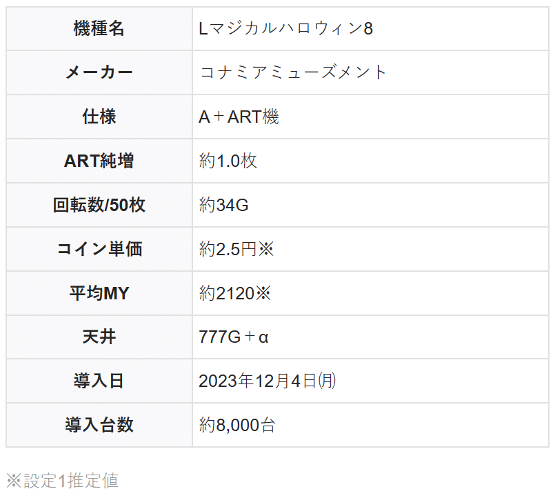This screenshot has width=553, height=498.
Task: Click the 約8,000台 value
Action: click(237, 425)
